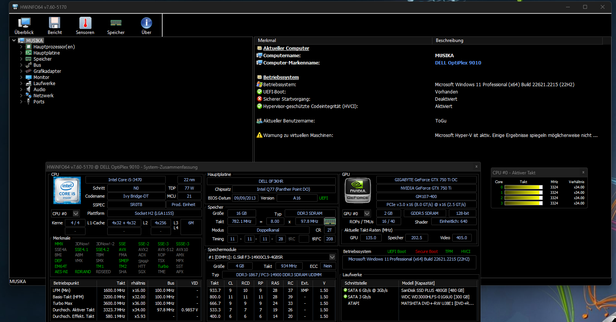The width and height of the screenshot is (616, 322).
Task: Select the SanDisk SSD PLUS 480GB drive entry
Action: [432, 290]
